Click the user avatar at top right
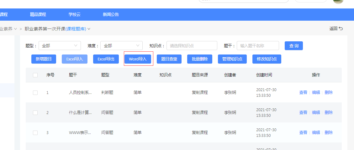 pyautogui.click(x=338, y=1)
